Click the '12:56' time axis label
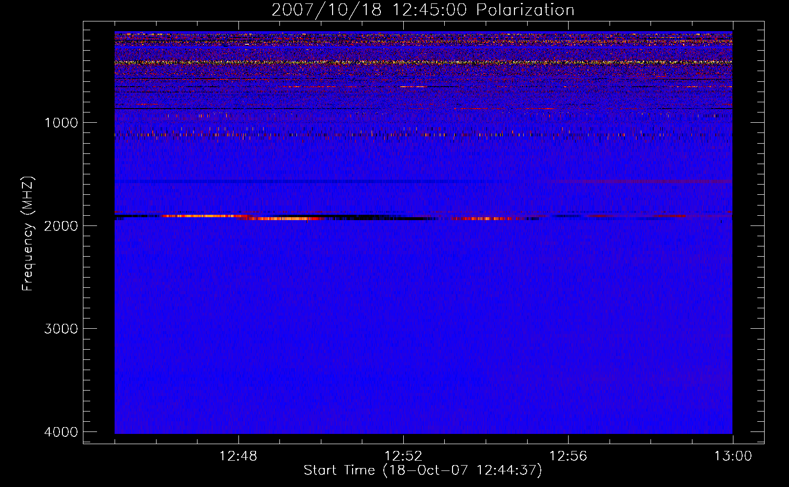 coord(568,456)
